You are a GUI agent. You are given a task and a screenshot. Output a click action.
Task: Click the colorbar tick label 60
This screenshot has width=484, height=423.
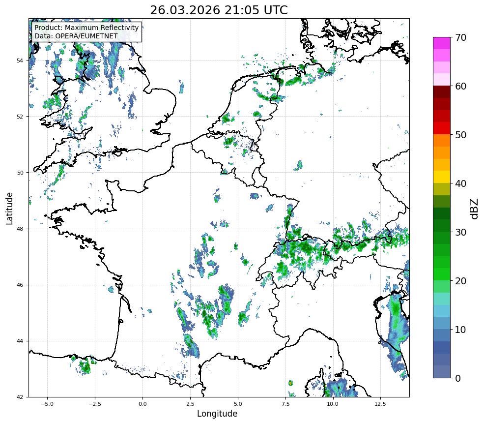(x=460, y=86)
